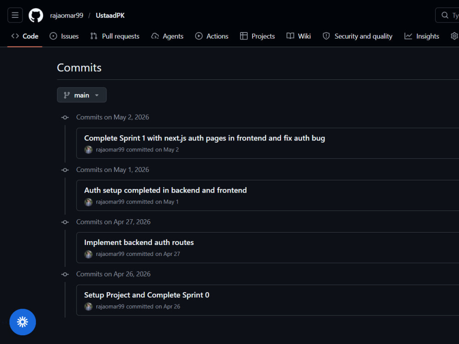The height and width of the screenshot is (344, 459).
Task: Click the commit node icon beside May 2, 2026
Action: click(x=65, y=117)
